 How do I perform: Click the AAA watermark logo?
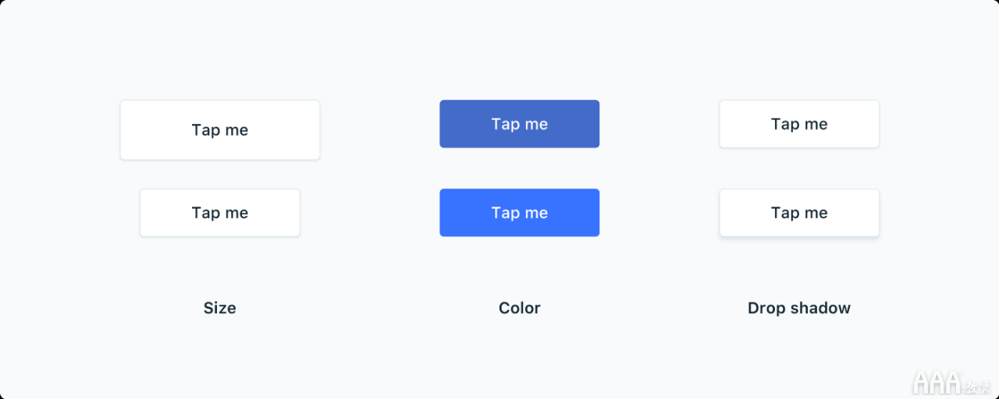[937, 382]
